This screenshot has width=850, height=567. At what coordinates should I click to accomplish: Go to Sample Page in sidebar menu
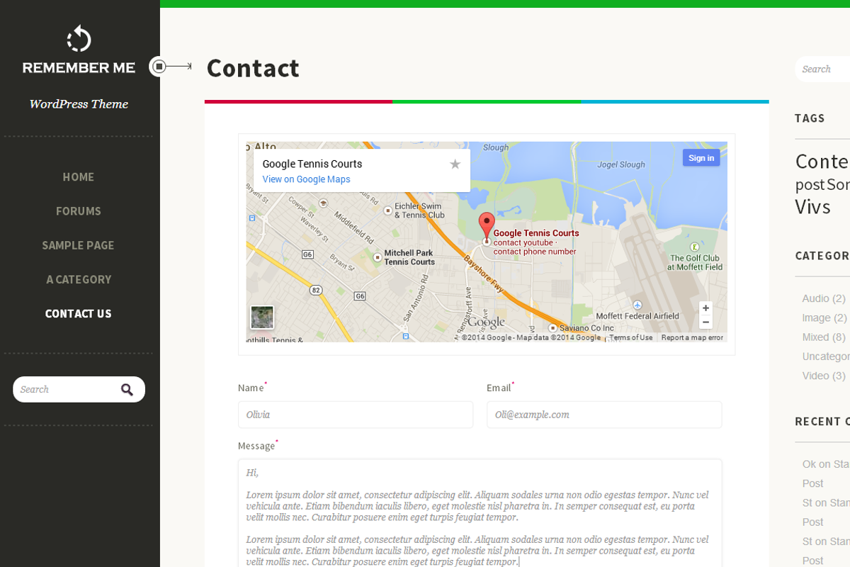coord(78,245)
